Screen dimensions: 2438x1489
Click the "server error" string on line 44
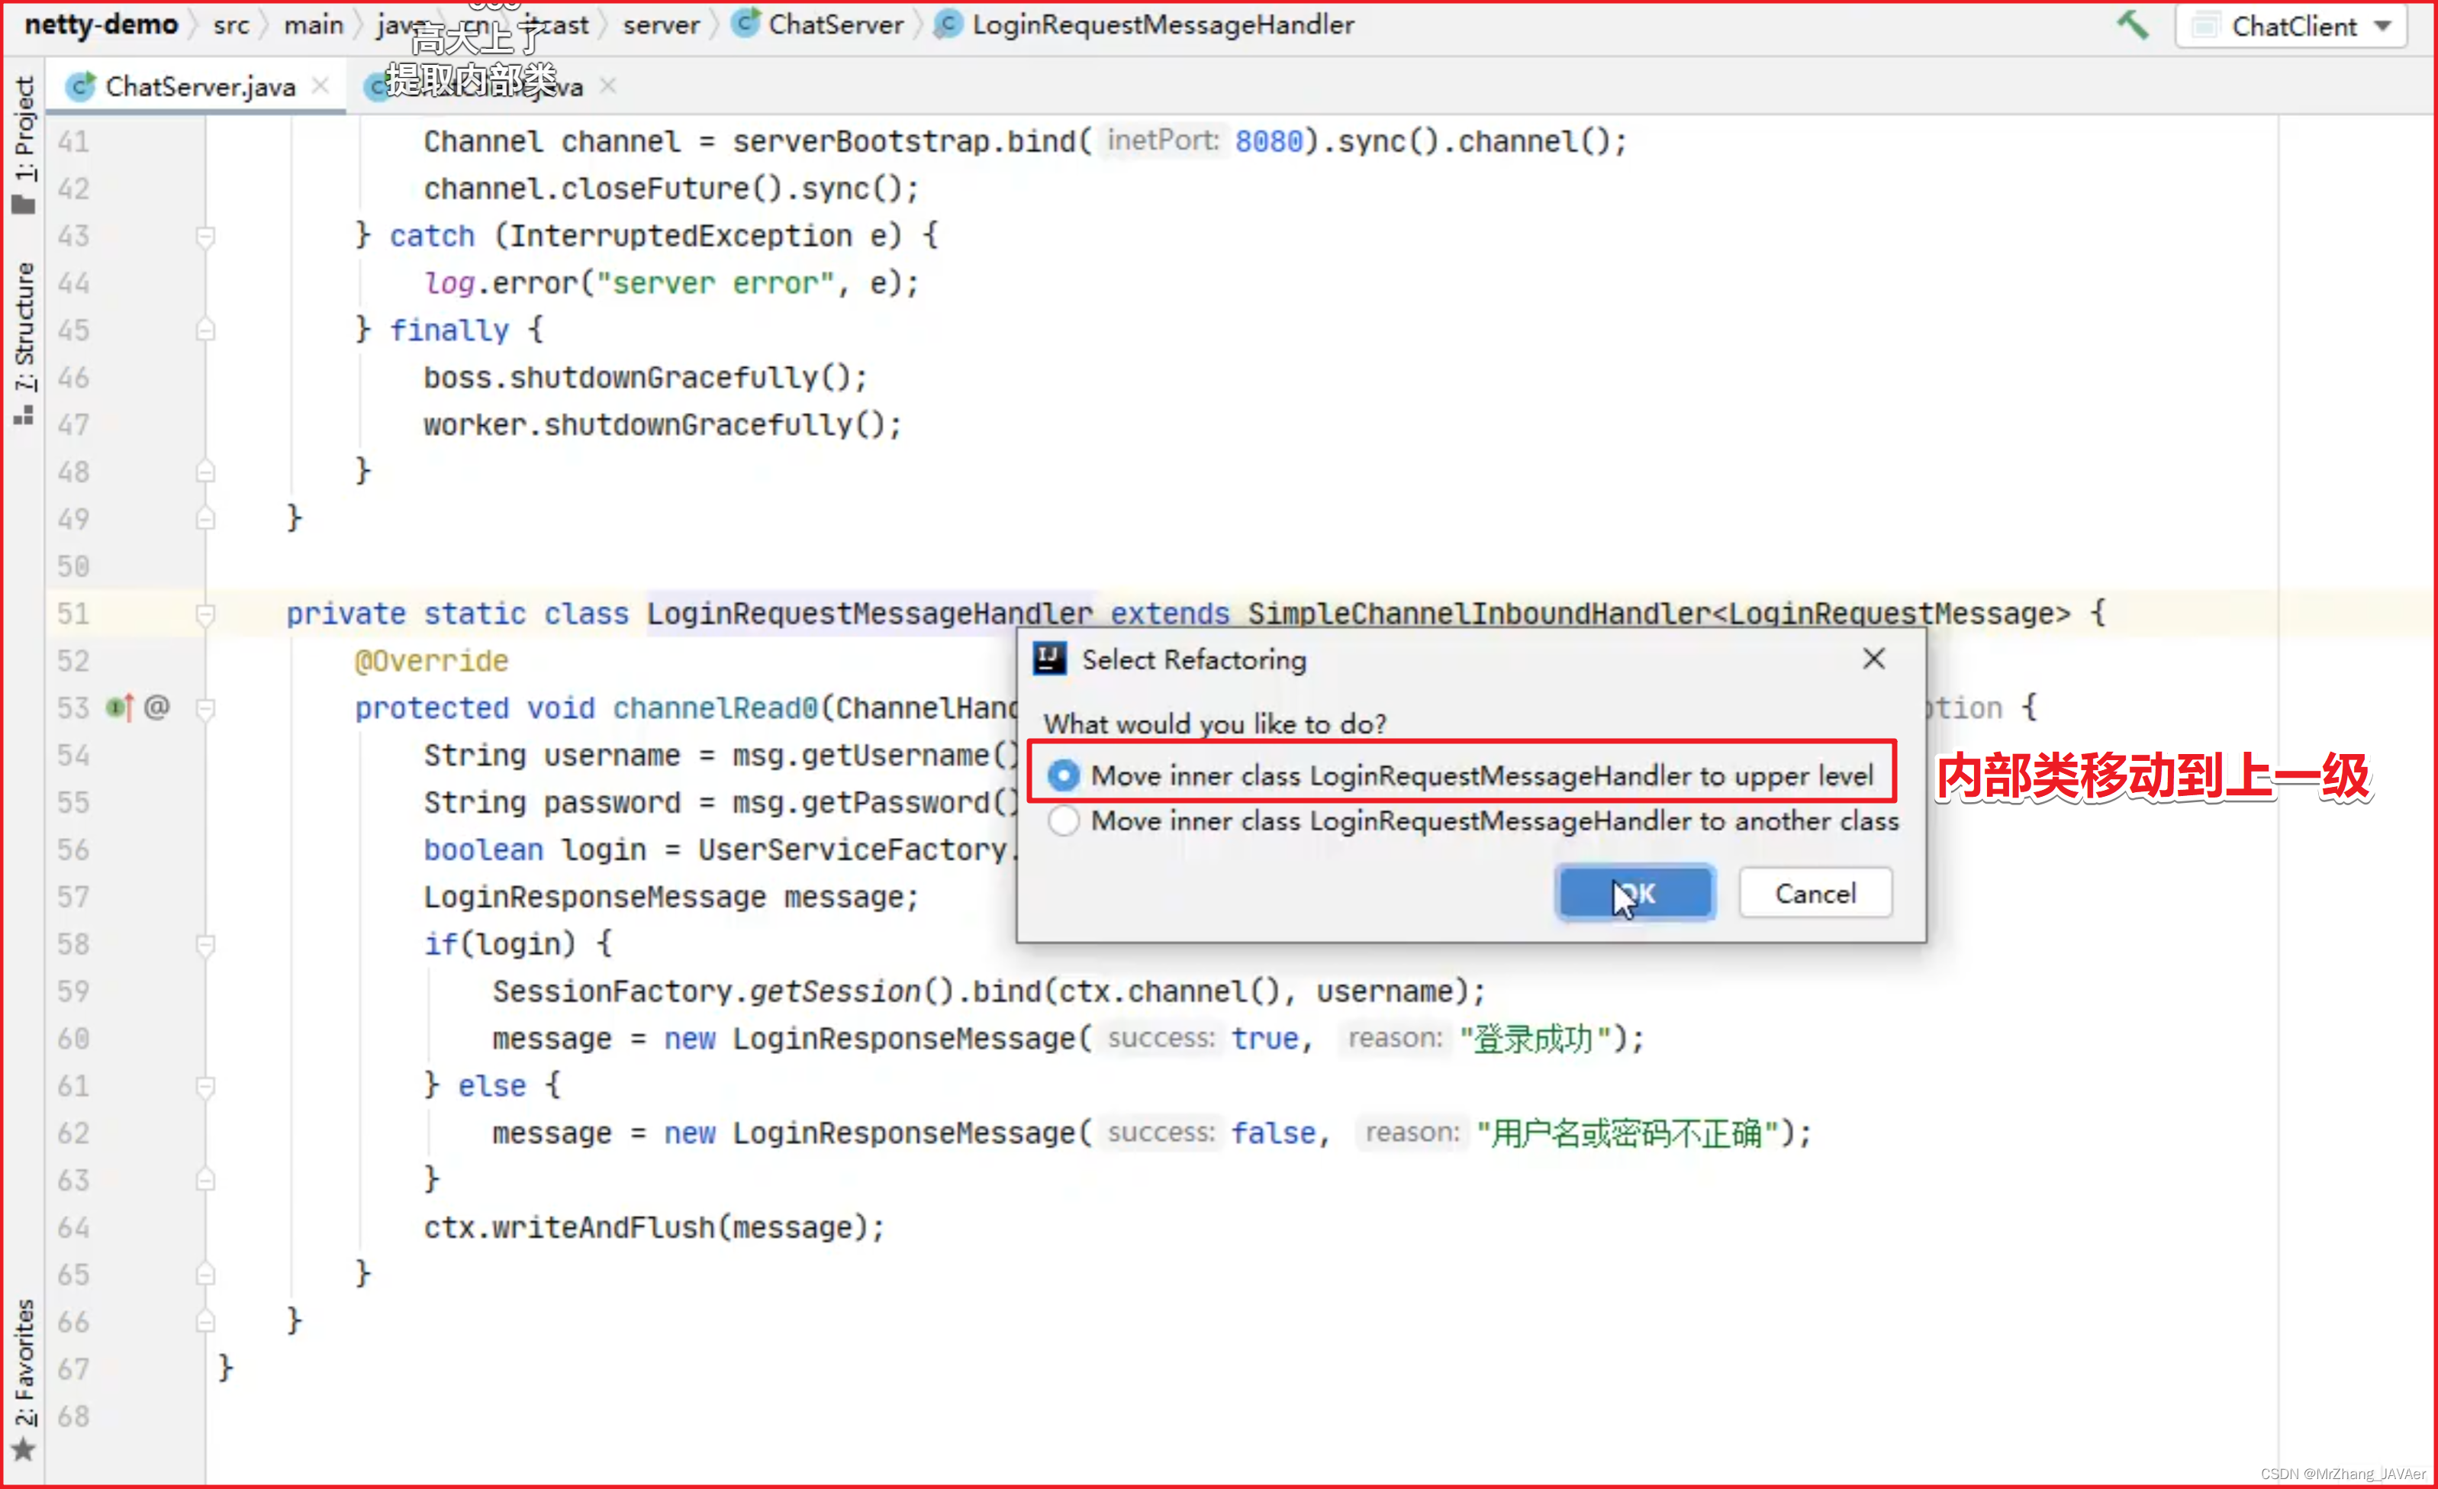click(715, 283)
